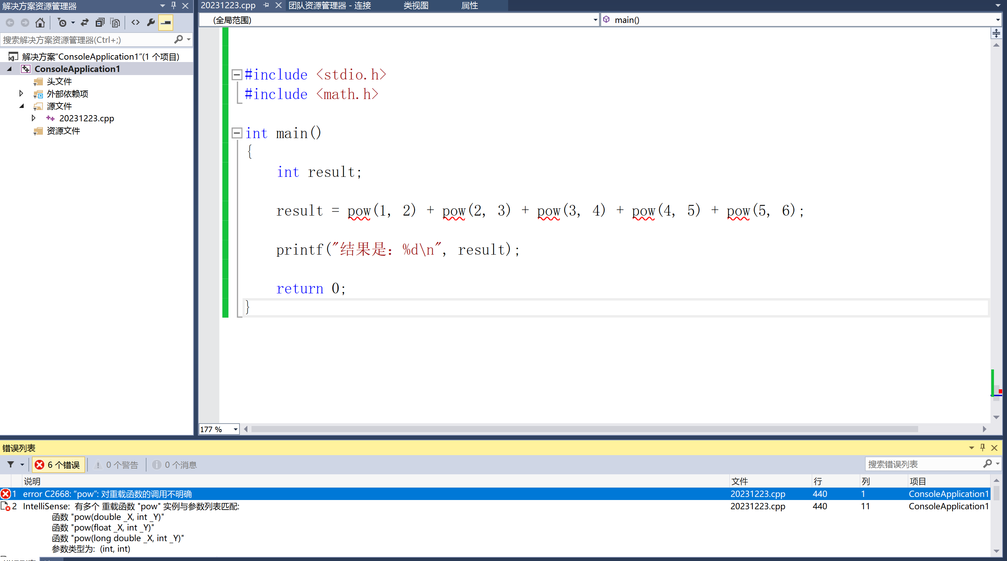Open the editor tab list dropdown arrow
The width and height of the screenshot is (1007, 561).
(998, 5)
